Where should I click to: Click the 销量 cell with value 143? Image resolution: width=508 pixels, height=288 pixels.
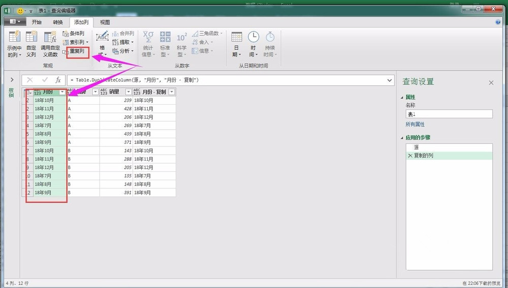coord(116,151)
